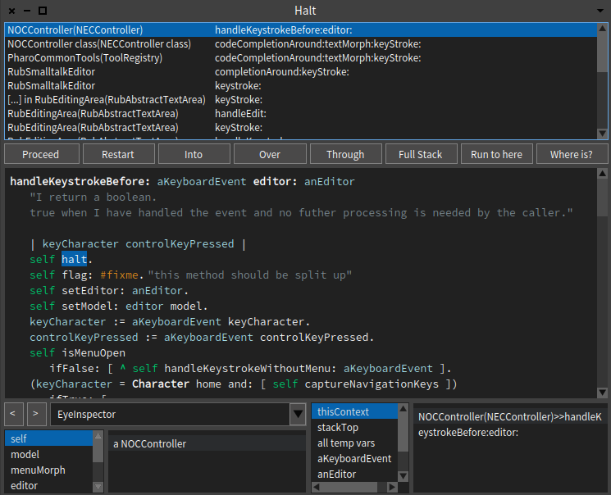Step Over the current statement
The image size is (611, 495).
(x=270, y=154)
